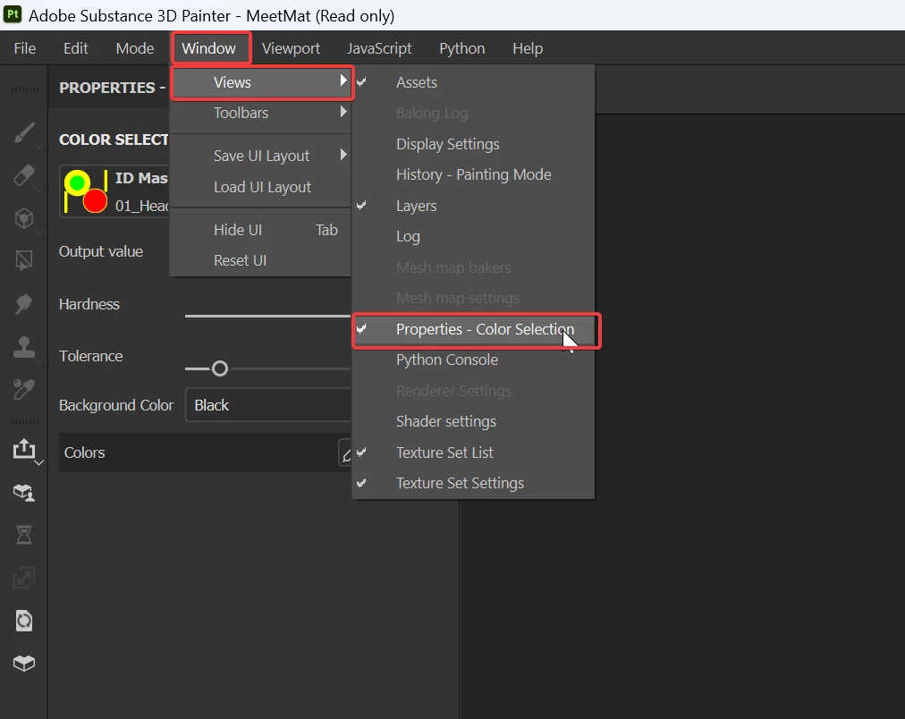The width and height of the screenshot is (905, 719).
Task: Select the Material picker eyedropper tool
Action: pos(23,390)
